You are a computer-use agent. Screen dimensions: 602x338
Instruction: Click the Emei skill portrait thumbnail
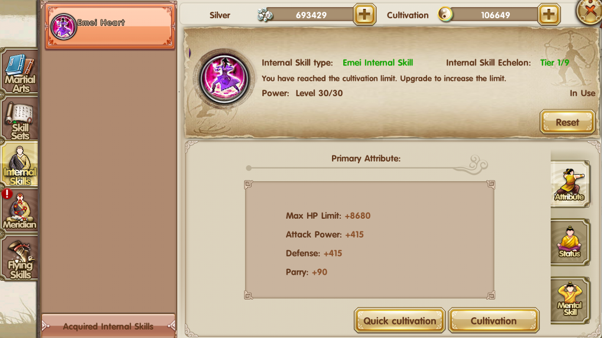point(224,78)
